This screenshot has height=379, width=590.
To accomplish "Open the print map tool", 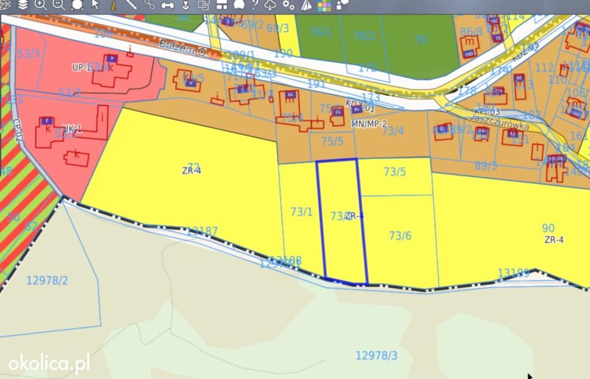I will [x=168, y=5].
